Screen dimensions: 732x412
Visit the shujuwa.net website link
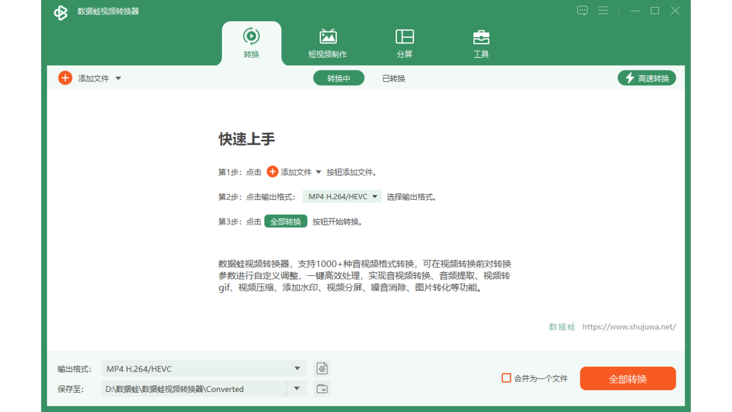point(628,327)
